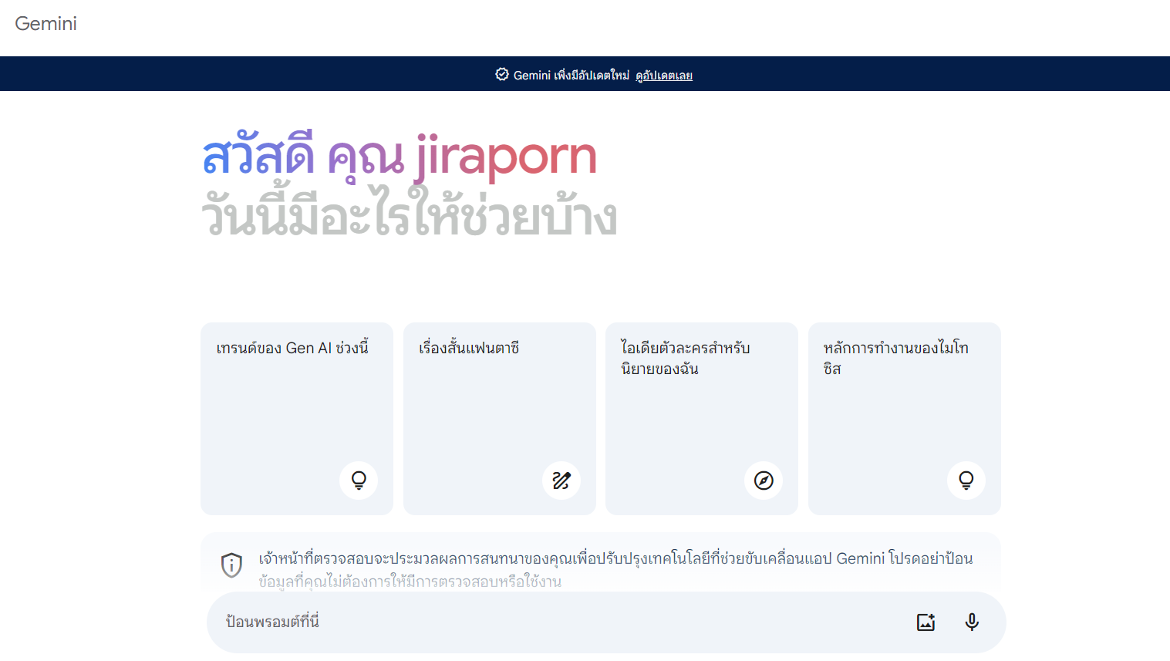The width and height of the screenshot is (1170, 661).
Task: Click the upload image icon
Action: [x=926, y=622]
